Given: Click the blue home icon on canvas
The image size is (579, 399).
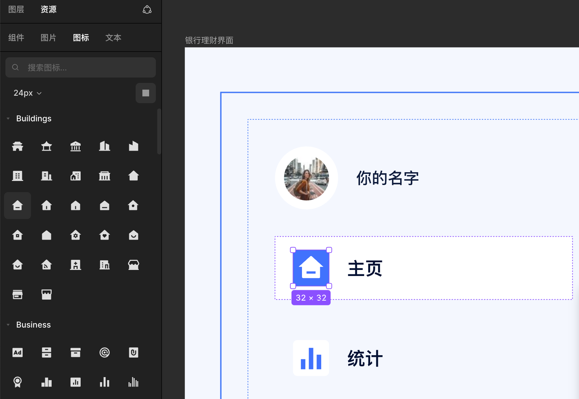Looking at the screenshot, I should (311, 268).
